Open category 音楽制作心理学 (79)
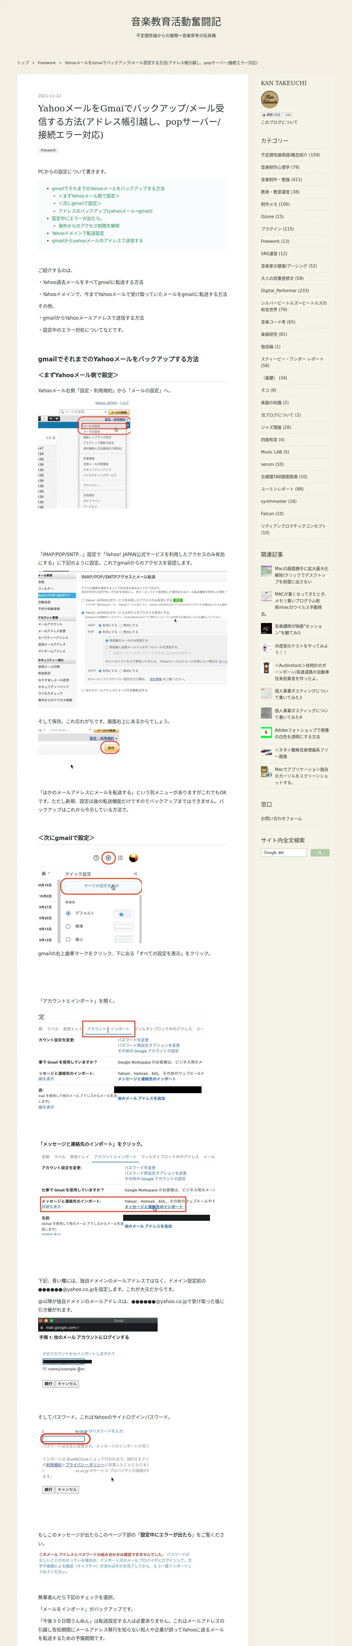Screen dimensions: 352x1646 coord(280,167)
